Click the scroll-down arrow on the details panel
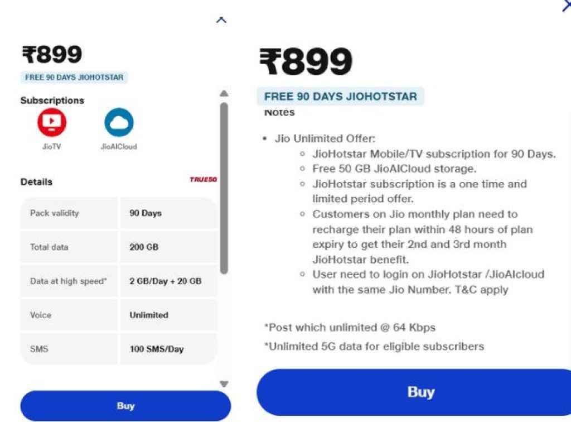This screenshot has width=571, height=422. [x=224, y=383]
